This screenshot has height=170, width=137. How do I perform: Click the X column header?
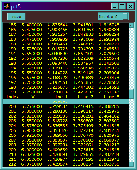[33, 97]
